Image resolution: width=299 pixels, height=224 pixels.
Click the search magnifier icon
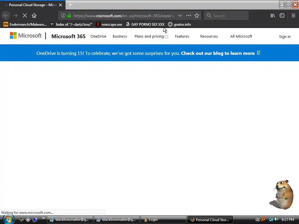(209, 16)
